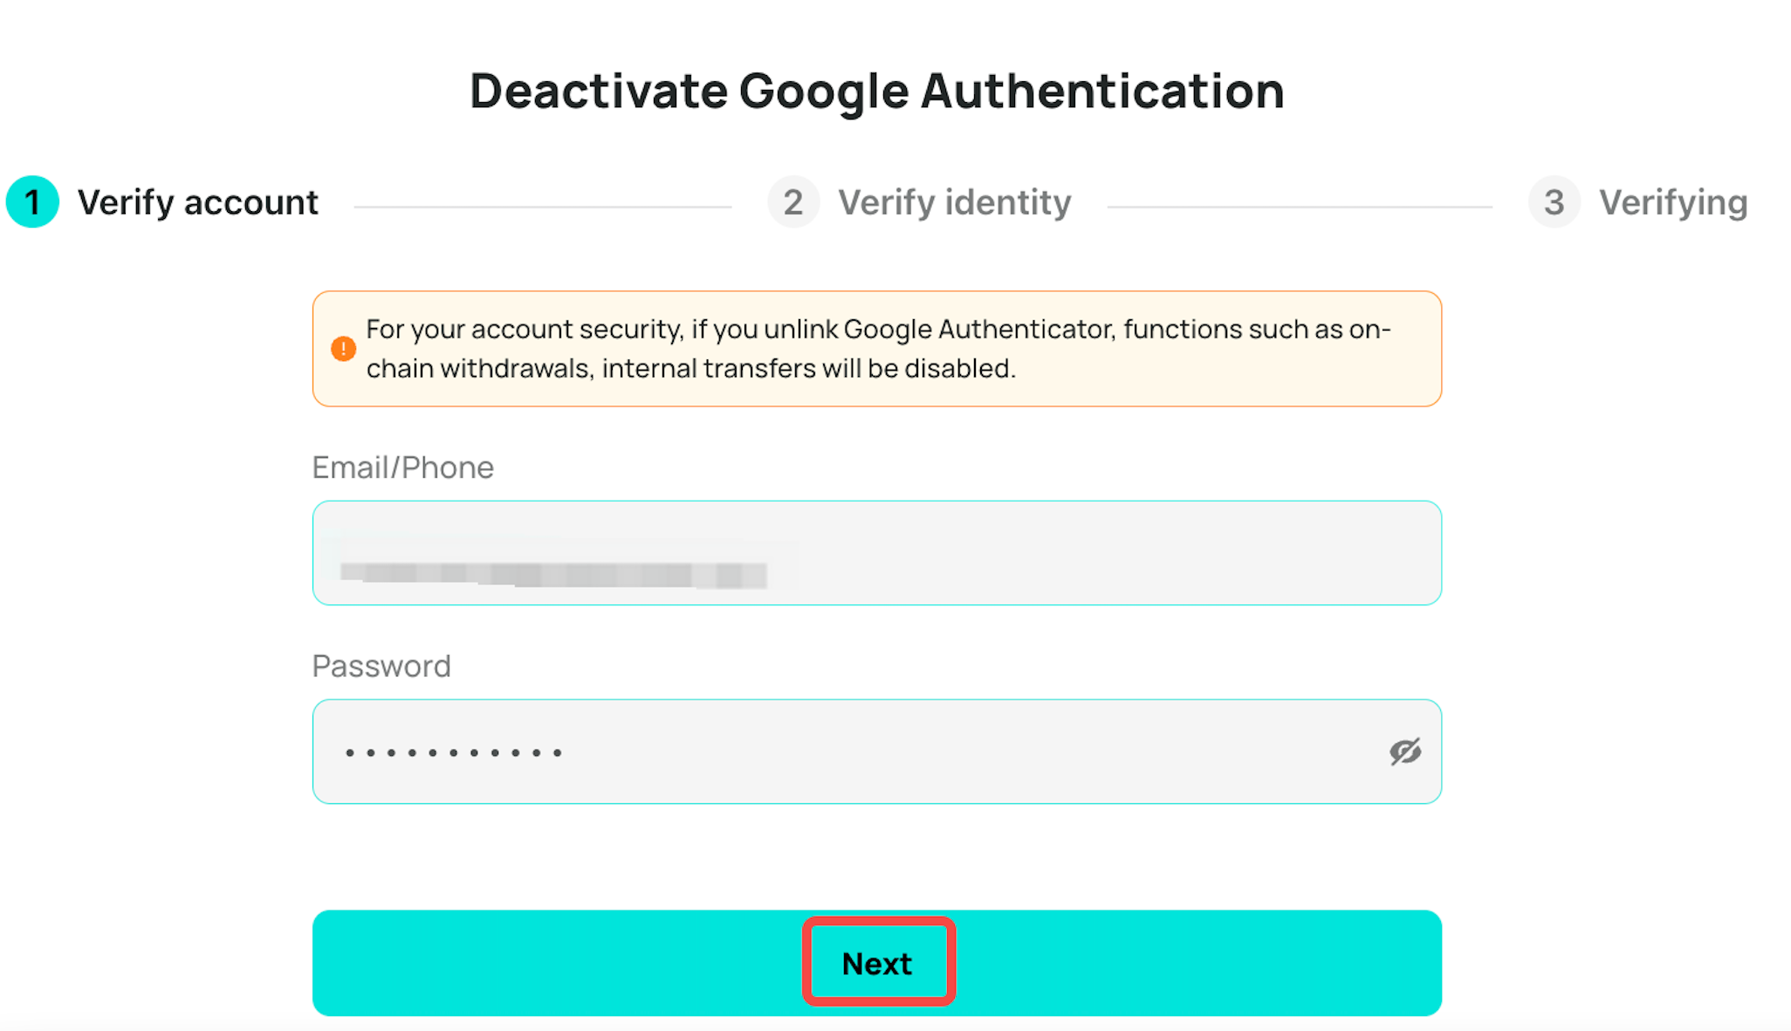Click the step 1 numbered circle
Viewport: 1791px width, 1031px height.
pyautogui.click(x=32, y=202)
